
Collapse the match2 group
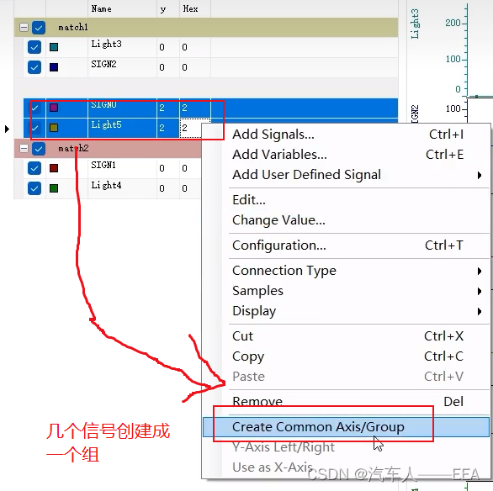24,148
